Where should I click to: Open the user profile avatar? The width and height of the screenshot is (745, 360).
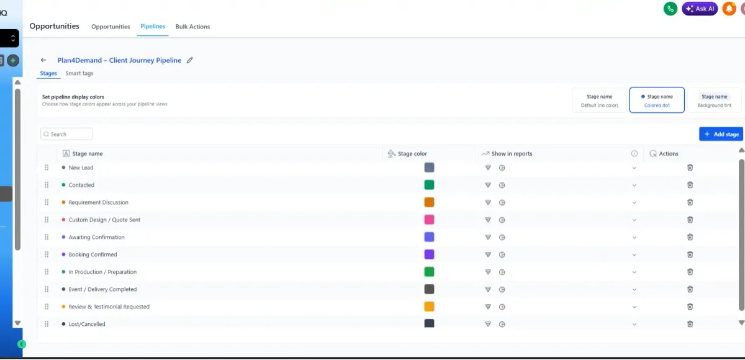[x=742, y=9]
